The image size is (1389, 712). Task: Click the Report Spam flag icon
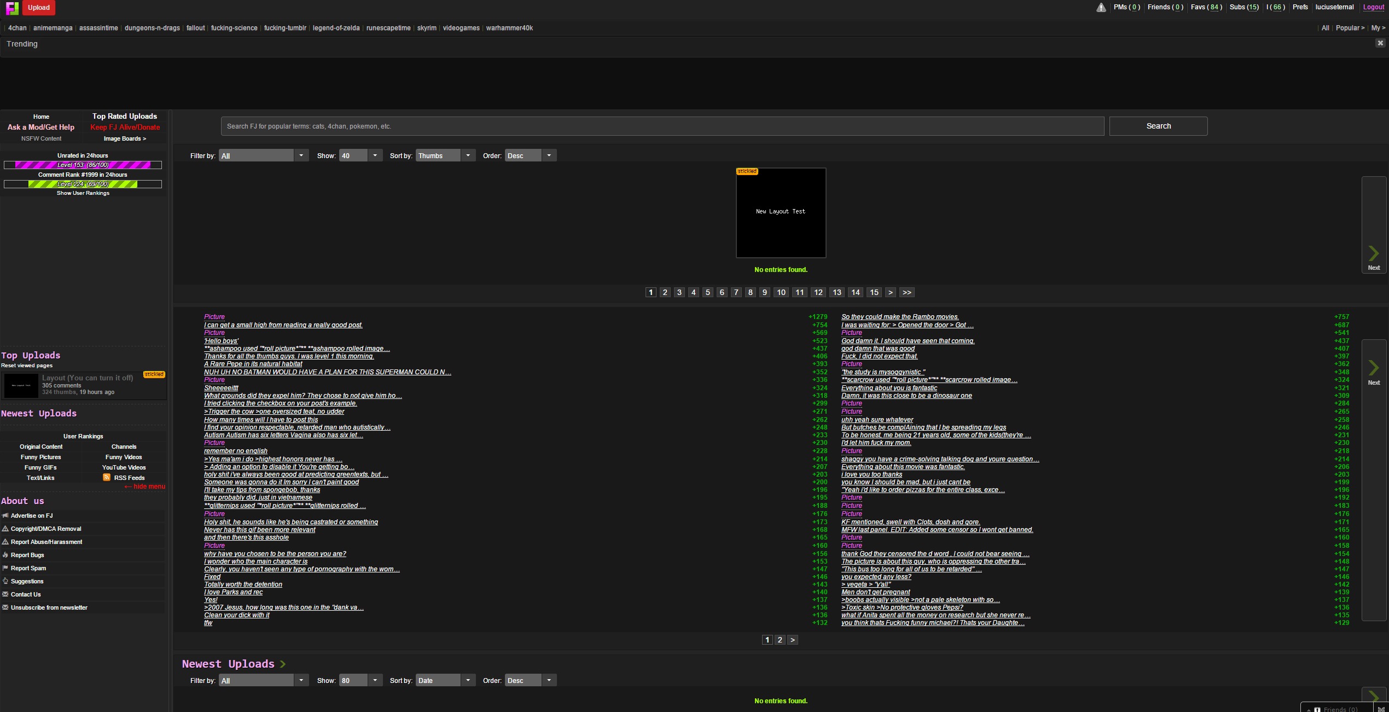(x=5, y=568)
